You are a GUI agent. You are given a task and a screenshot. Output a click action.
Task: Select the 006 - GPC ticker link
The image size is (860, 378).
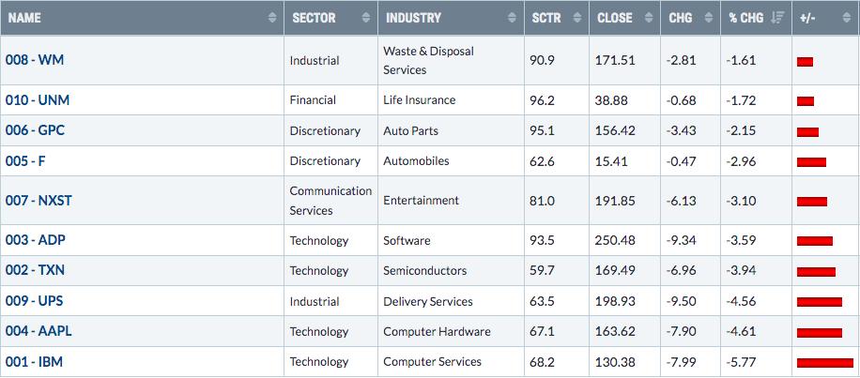coord(35,131)
